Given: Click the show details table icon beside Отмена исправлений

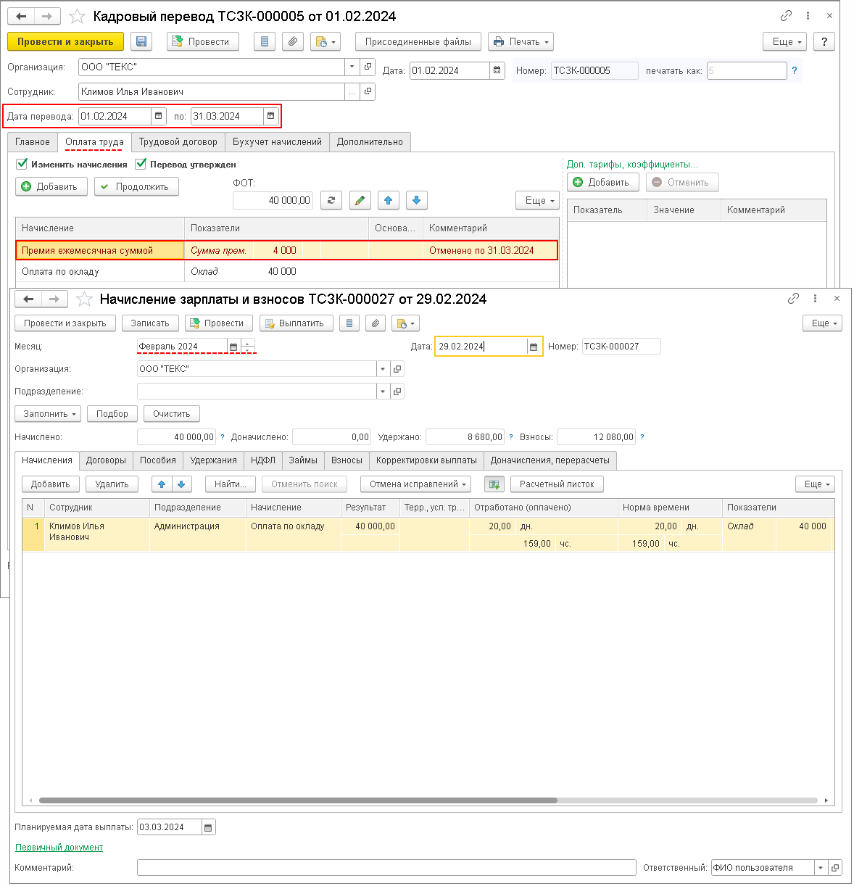Looking at the screenshot, I should click(494, 484).
